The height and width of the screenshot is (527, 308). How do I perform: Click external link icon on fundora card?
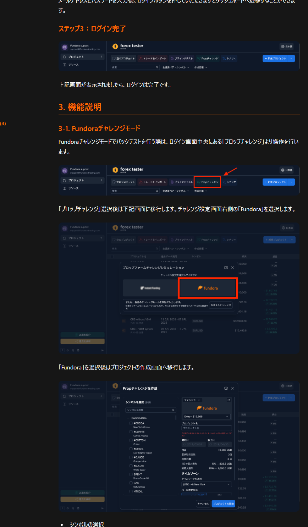click(x=229, y=400)
